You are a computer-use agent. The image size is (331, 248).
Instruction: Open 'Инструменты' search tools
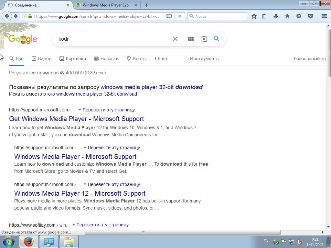tap(205, 59)
